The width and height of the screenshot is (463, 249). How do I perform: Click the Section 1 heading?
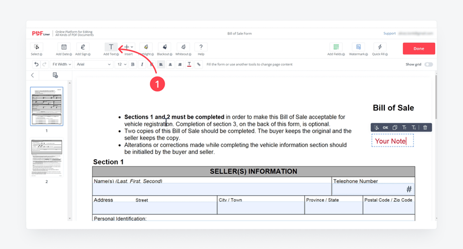tap(108, 162)
